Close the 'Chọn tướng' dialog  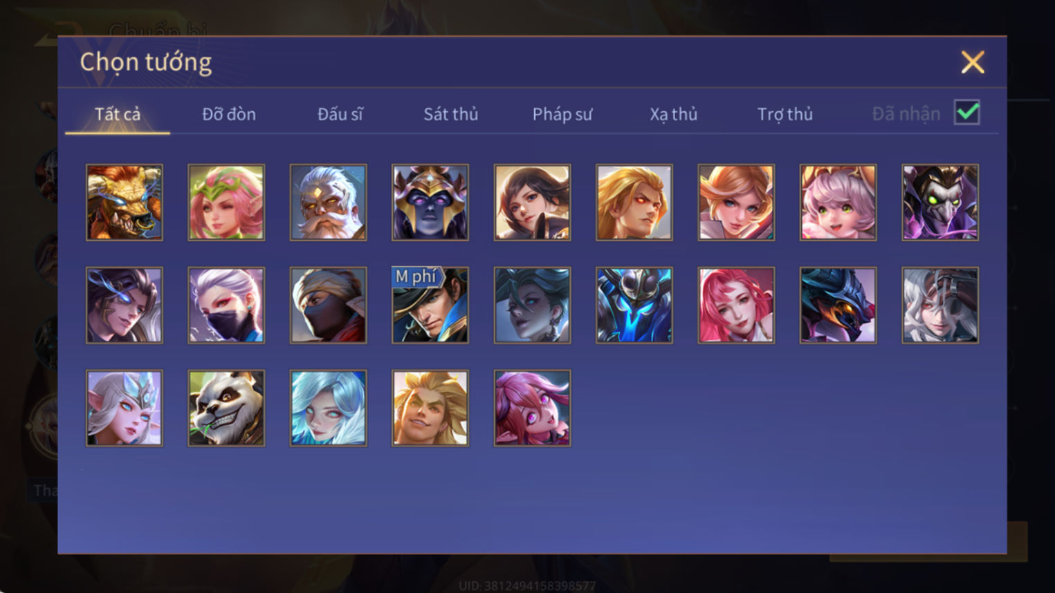(973, 62)
